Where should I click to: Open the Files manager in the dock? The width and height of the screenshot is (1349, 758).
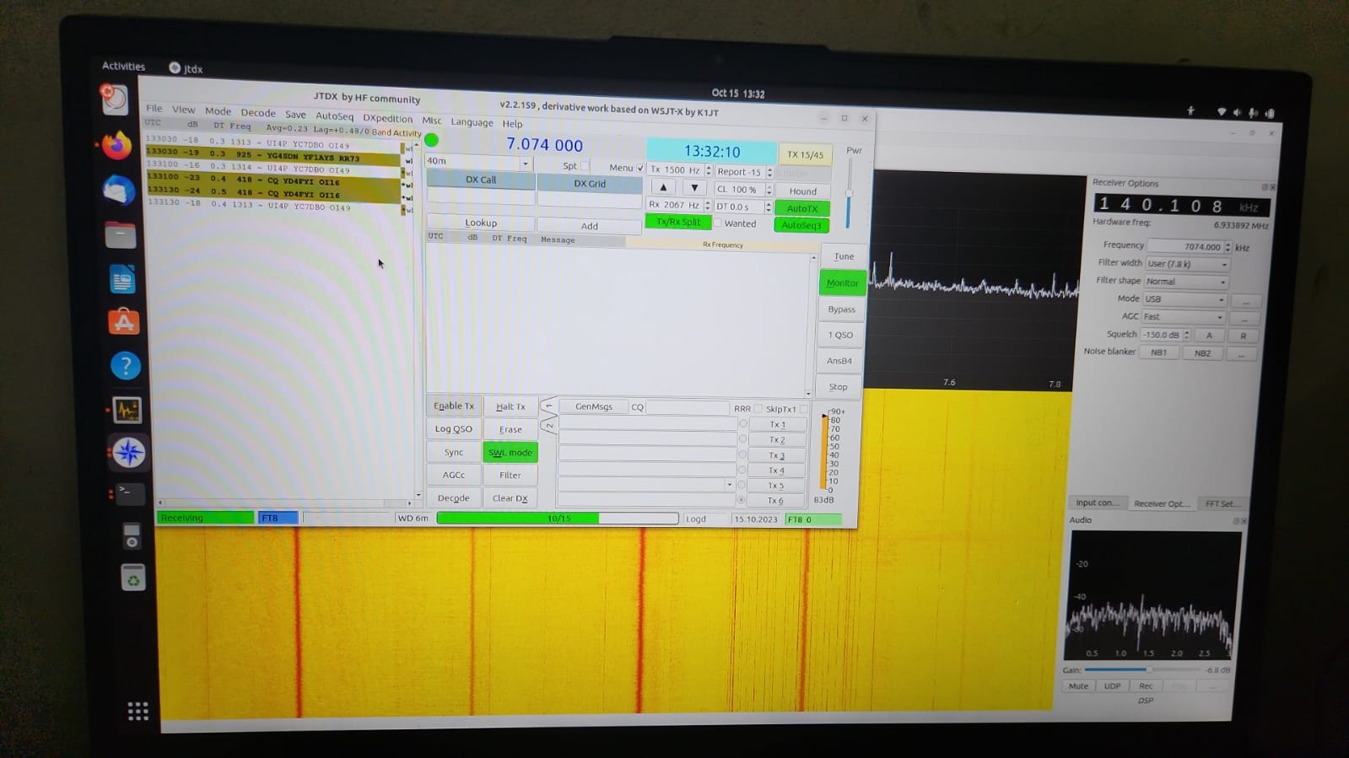pyautogui.click(x=121, y=235)
